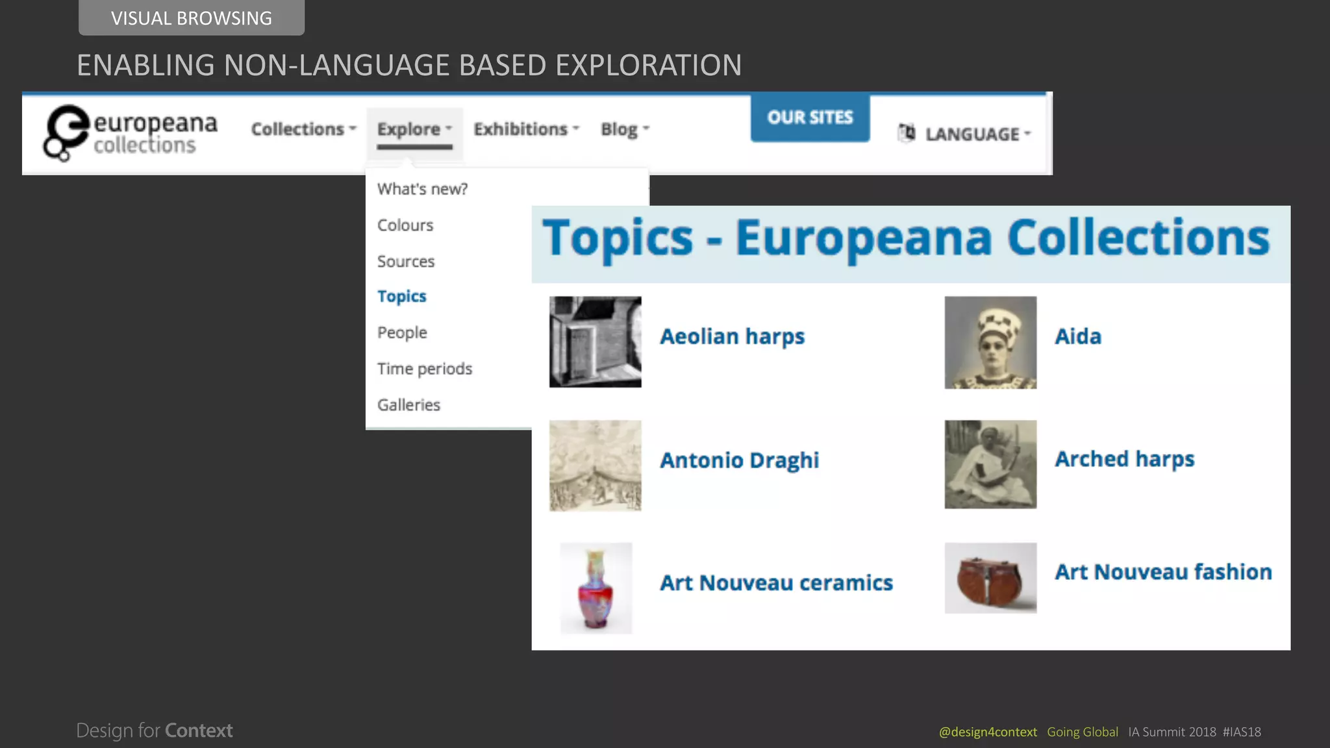
Task: Click the Art Nouveau ceramics vase thumbnail
Action: point(596,588)
